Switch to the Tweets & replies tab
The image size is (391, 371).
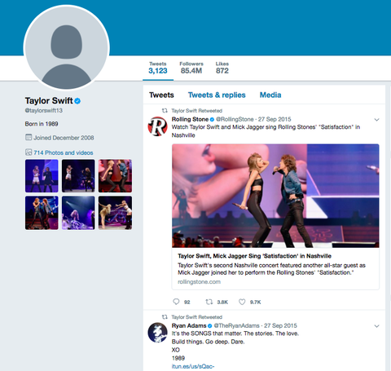(x=217, y=95)
